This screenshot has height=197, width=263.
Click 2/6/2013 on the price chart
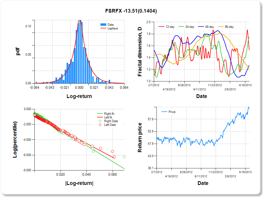pos(230,176)
